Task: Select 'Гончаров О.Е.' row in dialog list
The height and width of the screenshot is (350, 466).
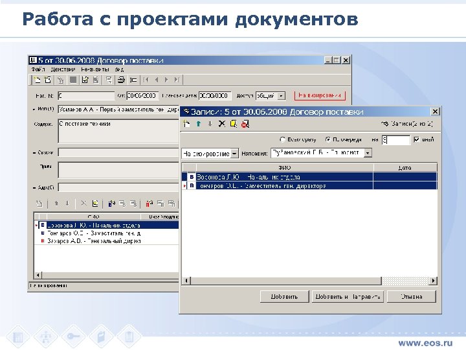Action: click(x=309, y=186)
